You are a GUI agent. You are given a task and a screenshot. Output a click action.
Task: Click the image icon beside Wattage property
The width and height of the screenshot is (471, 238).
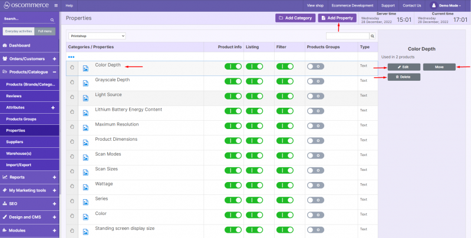(85, 187)
